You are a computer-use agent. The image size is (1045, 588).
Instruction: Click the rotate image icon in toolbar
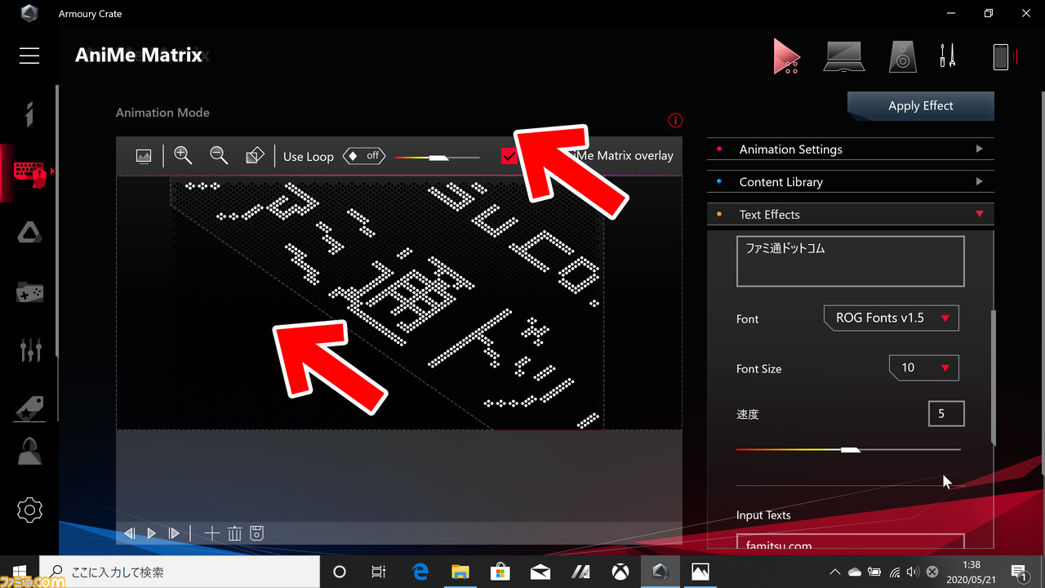pos(255,155)
